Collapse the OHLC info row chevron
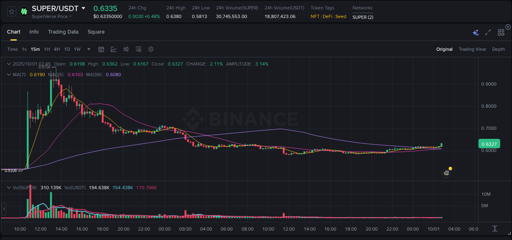Image resolution: width=512 pixels, height=240 pixels. pyautogui.click(x=8, y=64)
